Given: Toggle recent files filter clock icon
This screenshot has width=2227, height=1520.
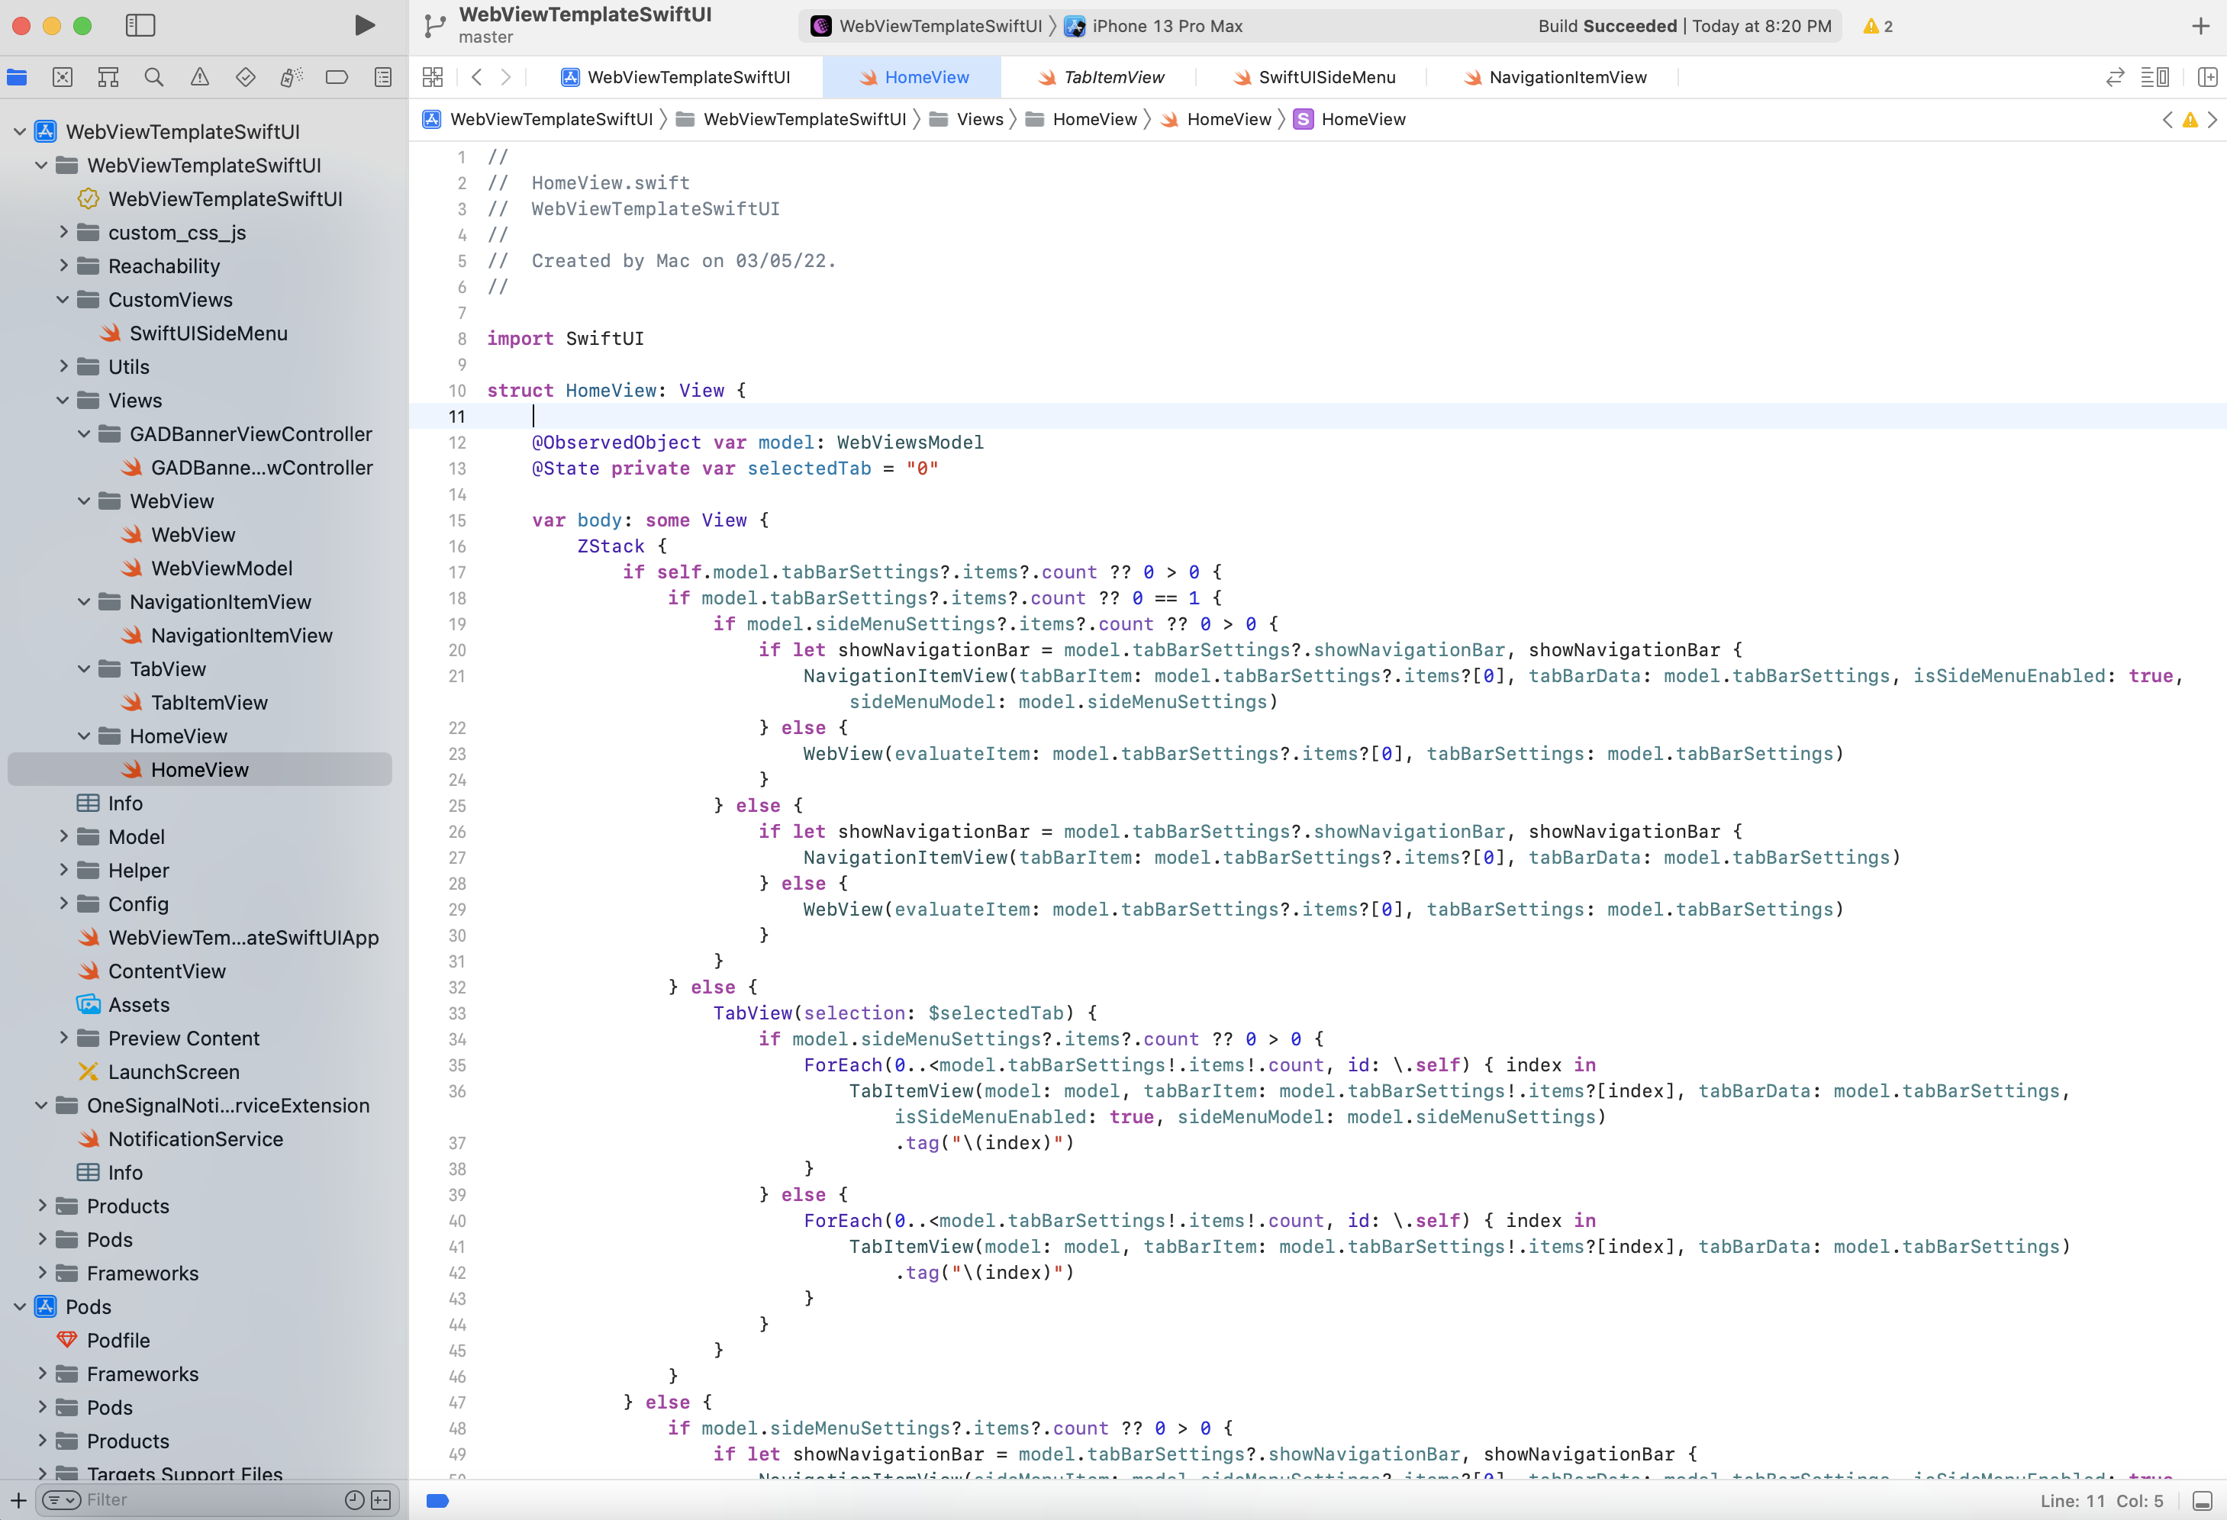Looking at the screenshot, I should [x=355, y=1500].
